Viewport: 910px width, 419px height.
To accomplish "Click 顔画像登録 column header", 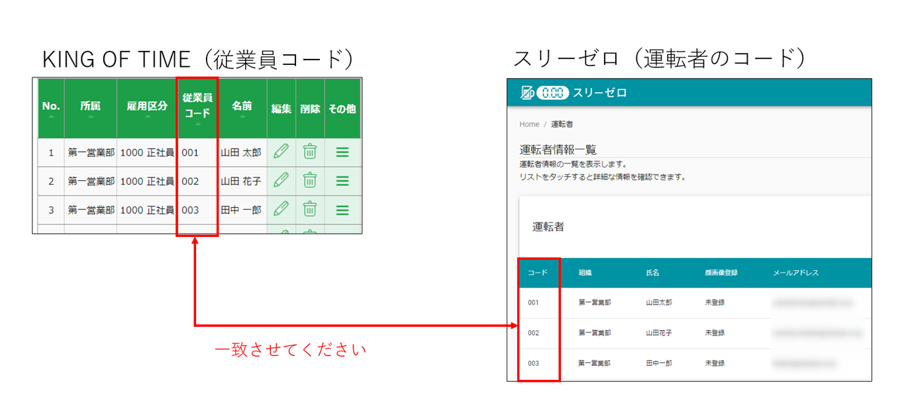I will [x=721, y=272].
